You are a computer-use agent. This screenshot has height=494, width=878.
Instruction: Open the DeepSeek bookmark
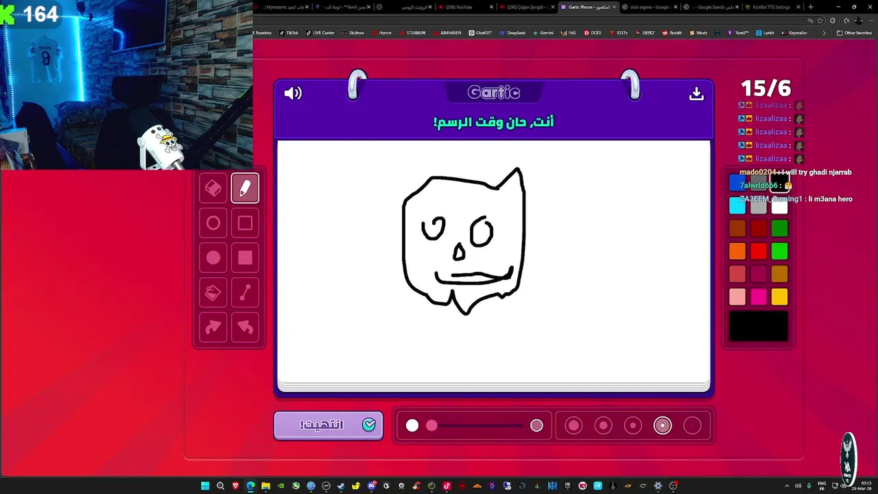coord(512,33)
